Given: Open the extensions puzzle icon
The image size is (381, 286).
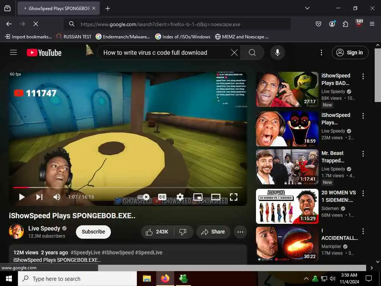Looking at the screenshot, I should coord(345,24).
